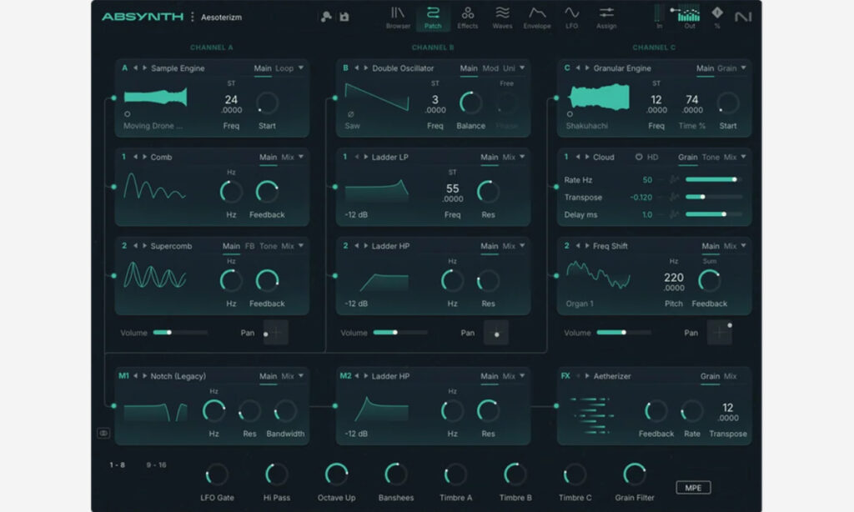
Task: Open the Waves page
Action: (502, 18)
